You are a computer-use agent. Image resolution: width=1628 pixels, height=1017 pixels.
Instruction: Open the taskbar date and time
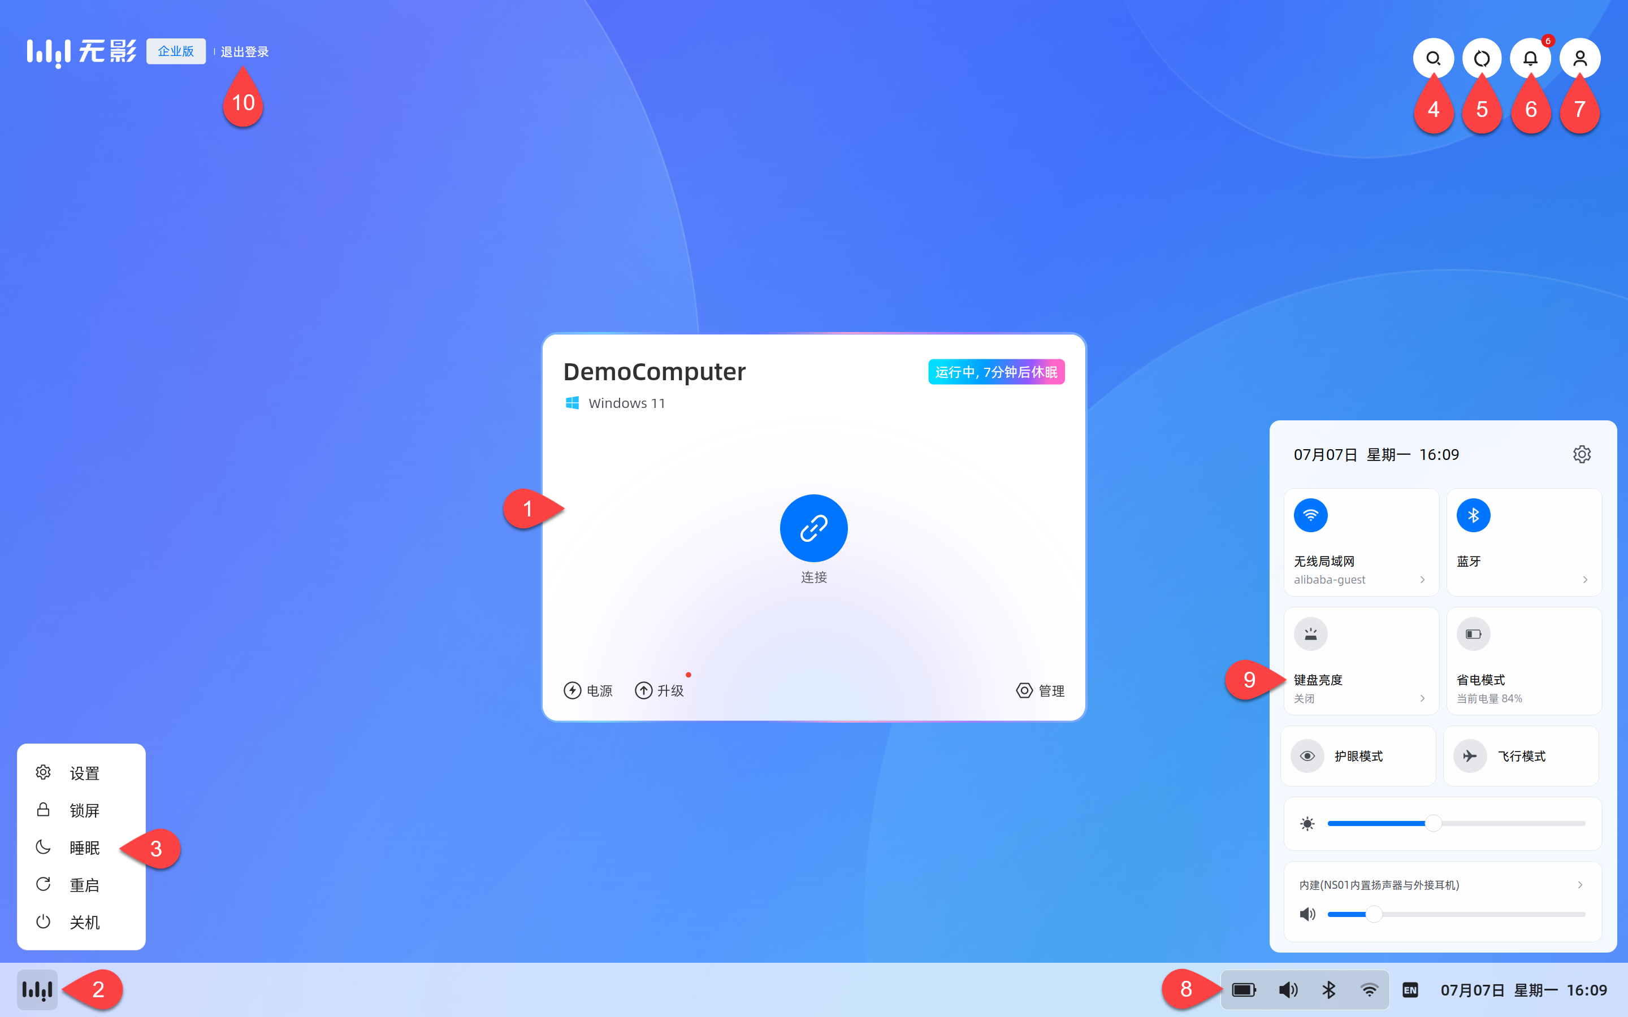(x=1523, y=989)
